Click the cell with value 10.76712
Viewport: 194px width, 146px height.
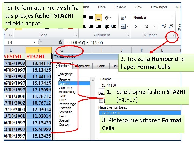point(39,103)
